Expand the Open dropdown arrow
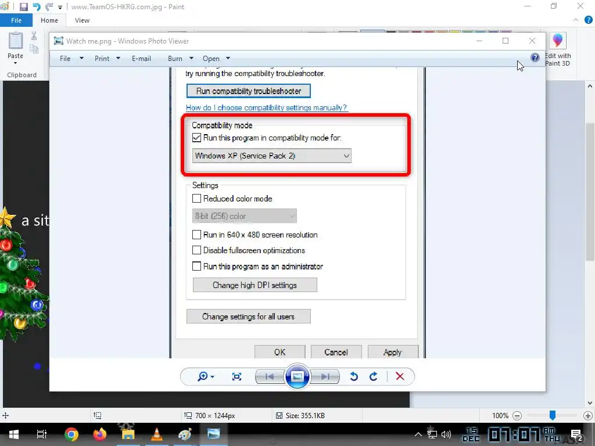The height and width of the screenshot is (446, 595). (228, 59)
